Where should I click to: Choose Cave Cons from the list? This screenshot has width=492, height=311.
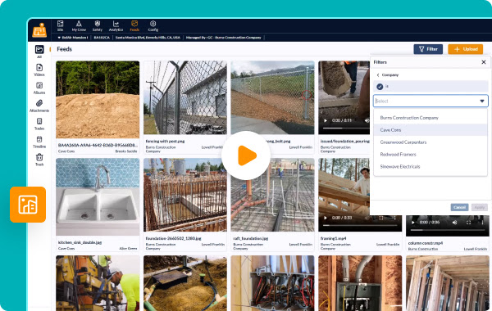[430, 130]
